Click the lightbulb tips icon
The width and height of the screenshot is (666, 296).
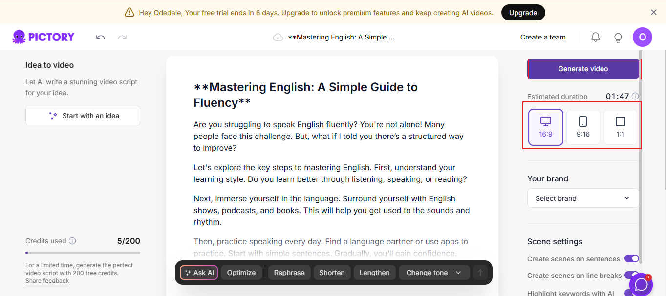[x=618, y=37]
